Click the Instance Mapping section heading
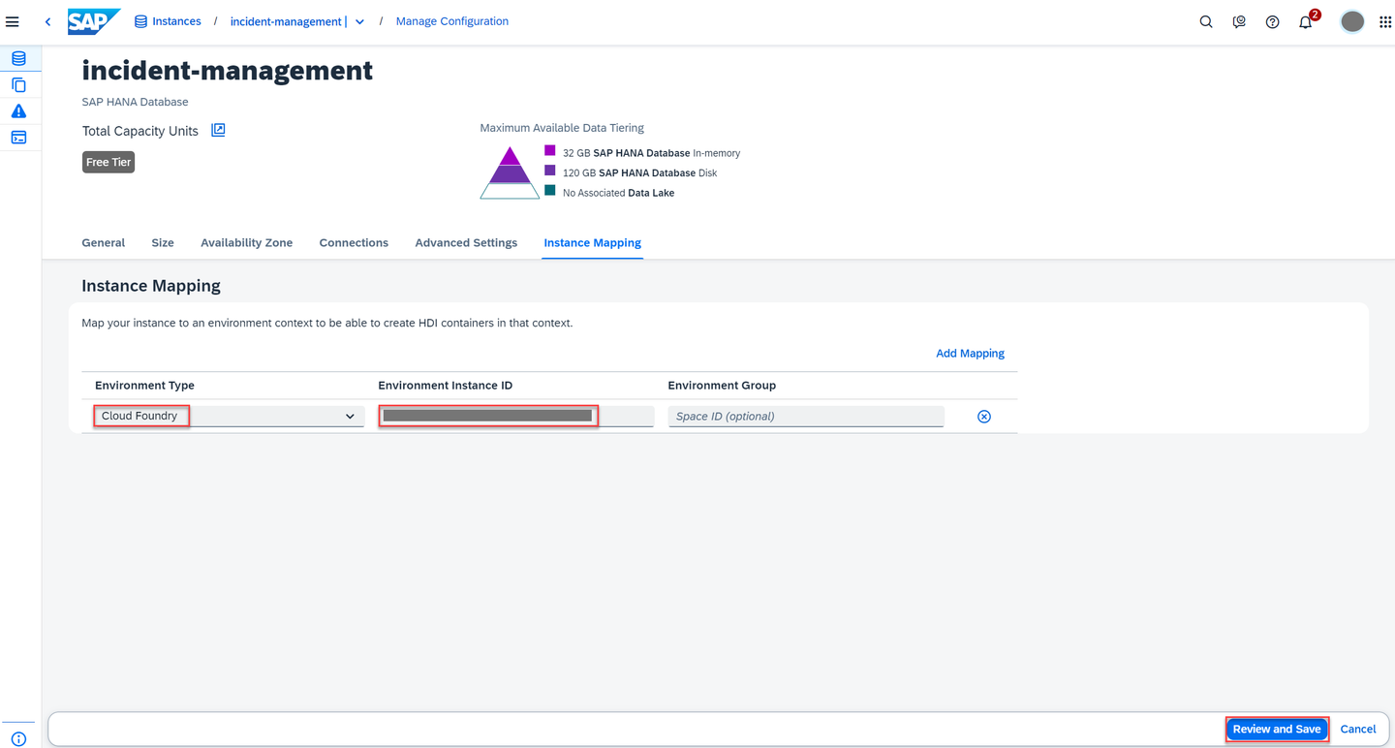 [x=151, y=286]
